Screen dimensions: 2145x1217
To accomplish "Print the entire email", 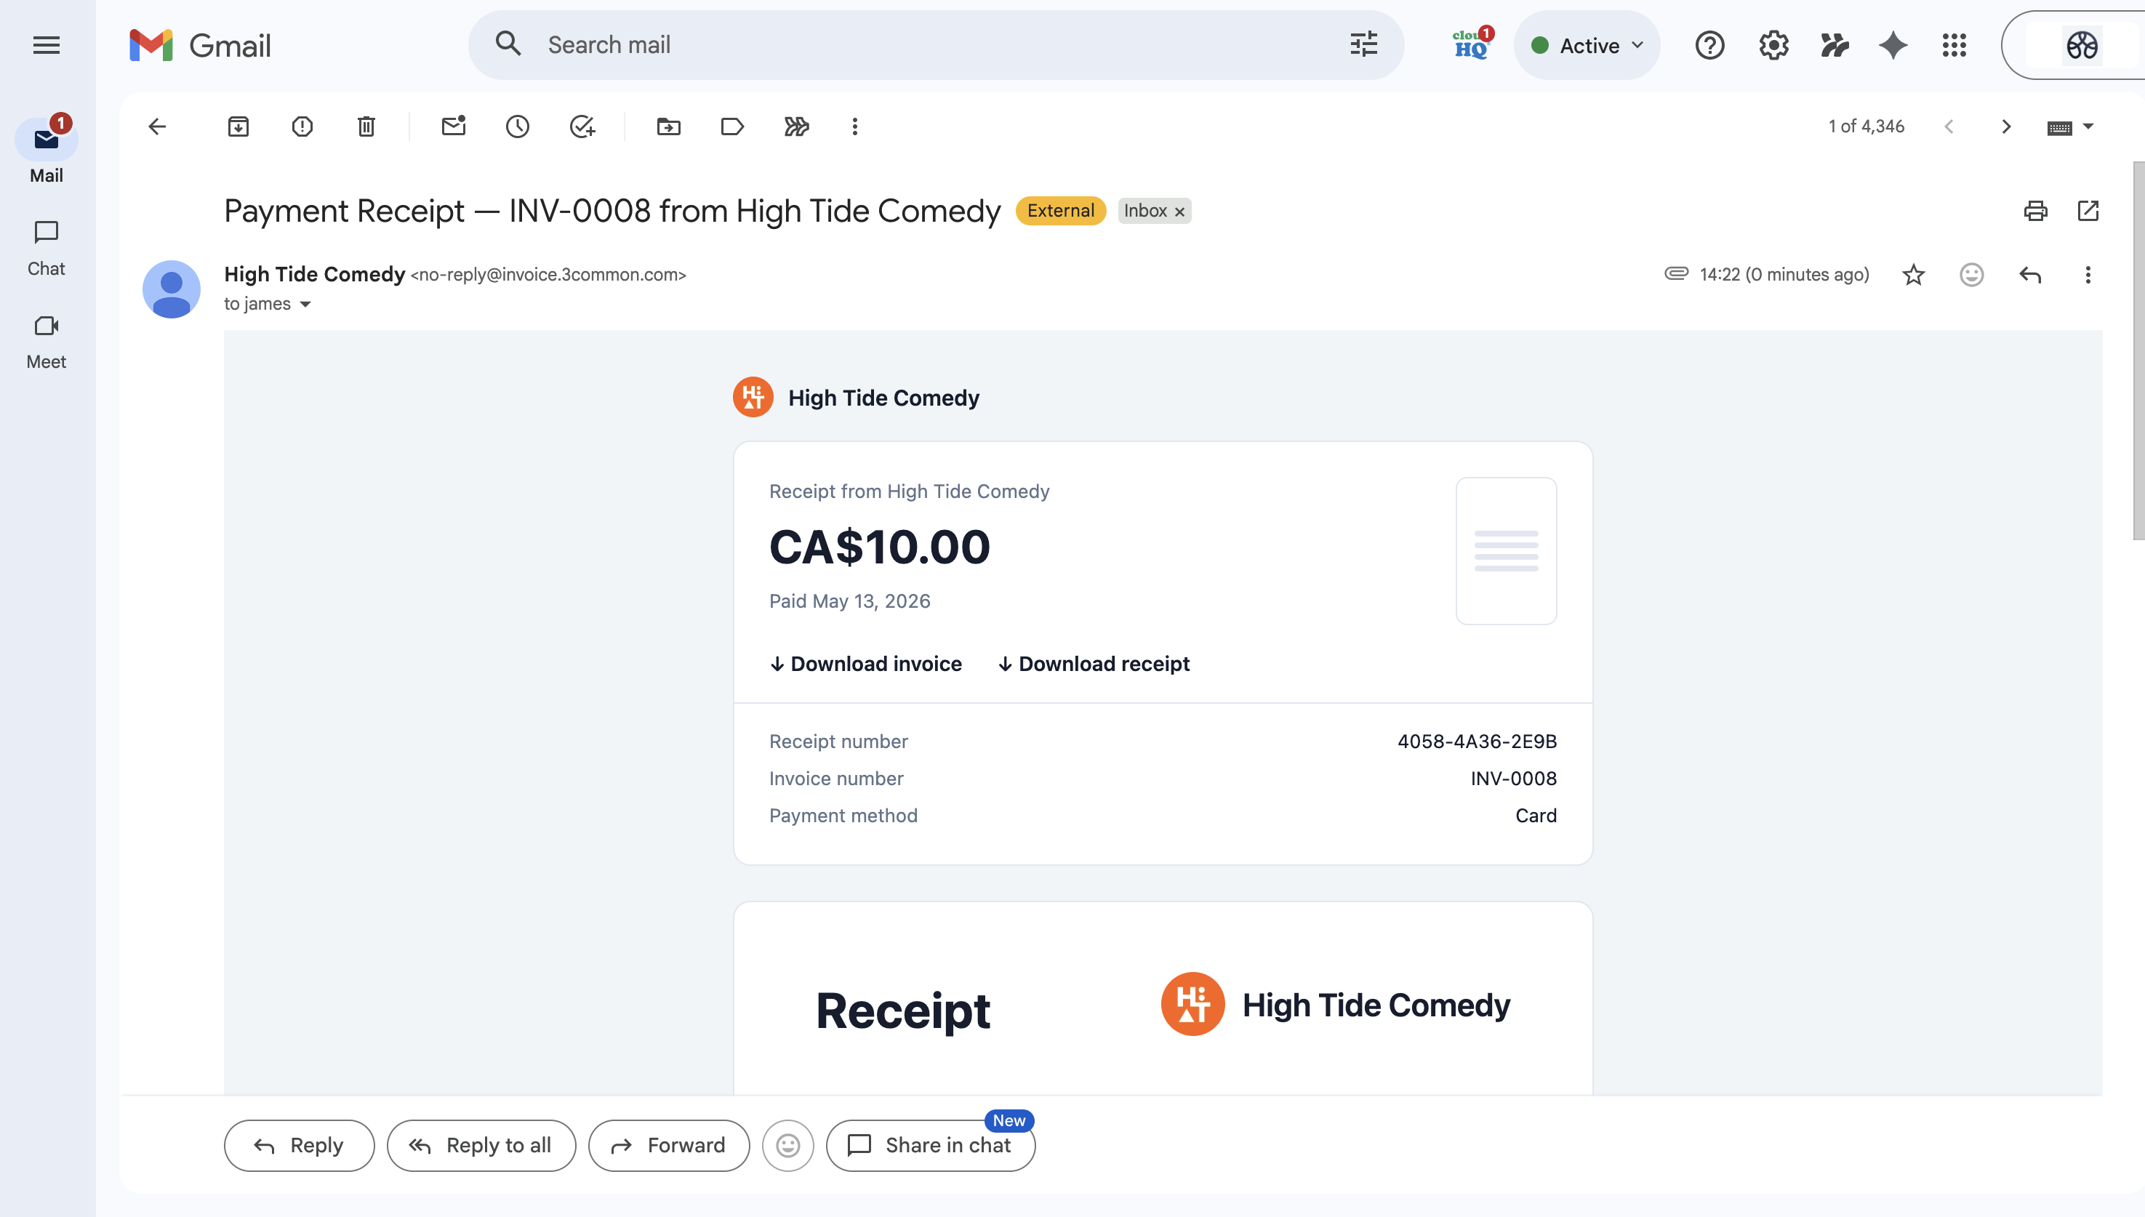I will click(x=2034, y=211).
